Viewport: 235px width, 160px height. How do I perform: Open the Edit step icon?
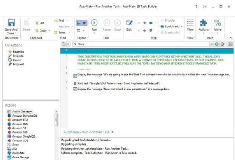point(129,23)
